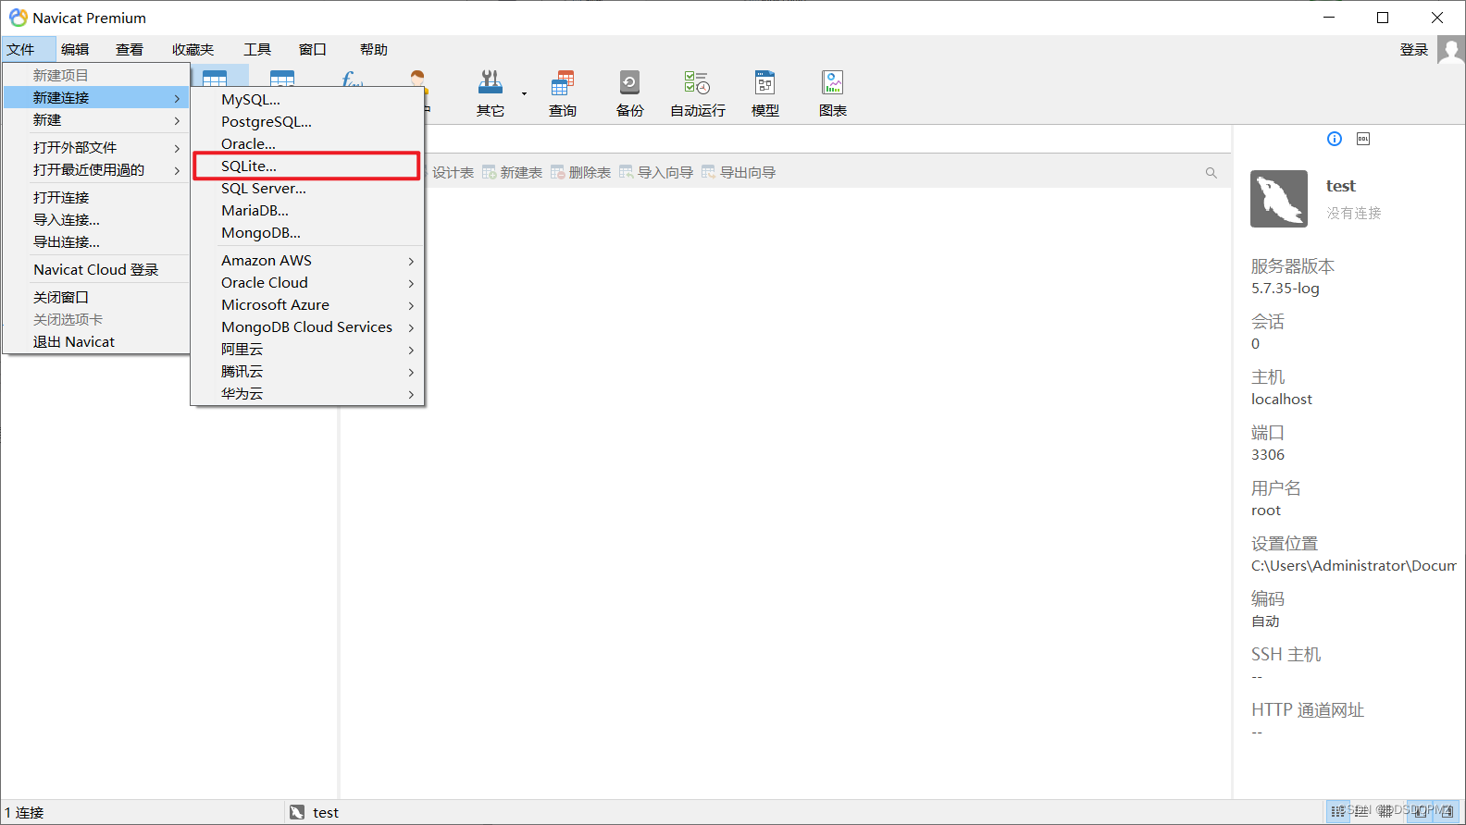
Task: Expand 腾讯云 submenu
Action: point(307,372)
